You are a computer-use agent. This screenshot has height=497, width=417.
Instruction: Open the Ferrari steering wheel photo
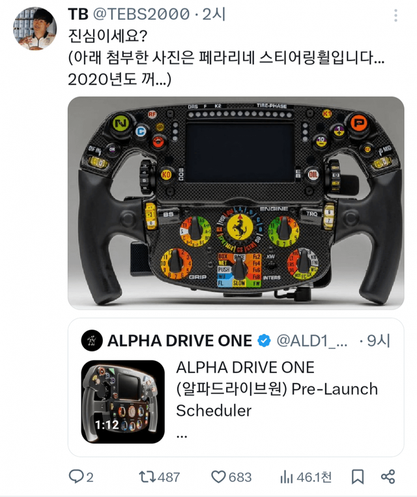pos(236,203)
